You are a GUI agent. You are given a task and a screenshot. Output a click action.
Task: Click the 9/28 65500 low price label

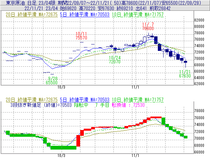click(x=52, y=81)
